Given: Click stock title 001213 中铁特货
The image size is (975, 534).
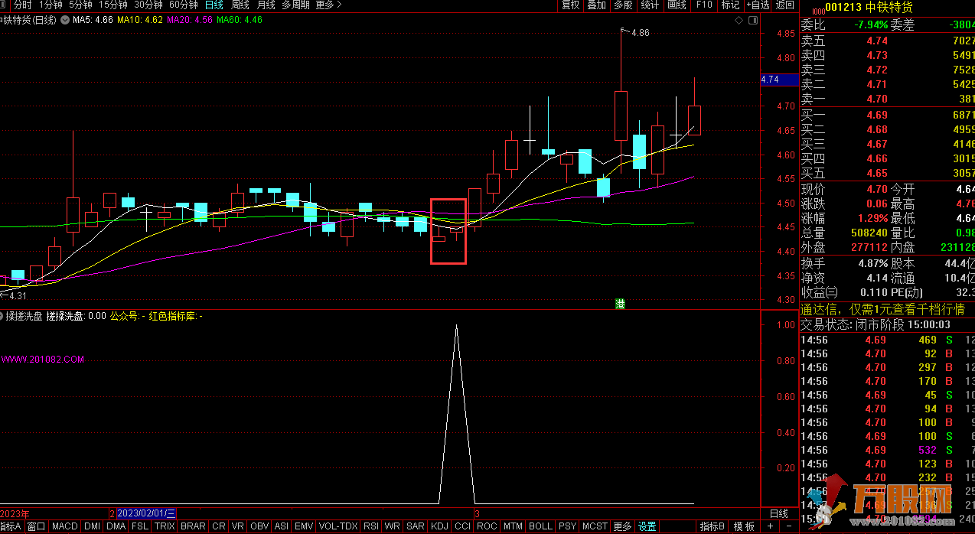Looking at the screenshot, I should (x=869, y=7).
